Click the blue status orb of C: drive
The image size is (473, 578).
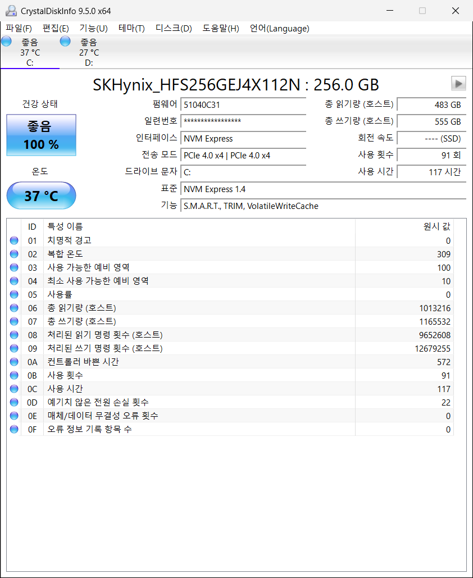click(x=7, y=41)
